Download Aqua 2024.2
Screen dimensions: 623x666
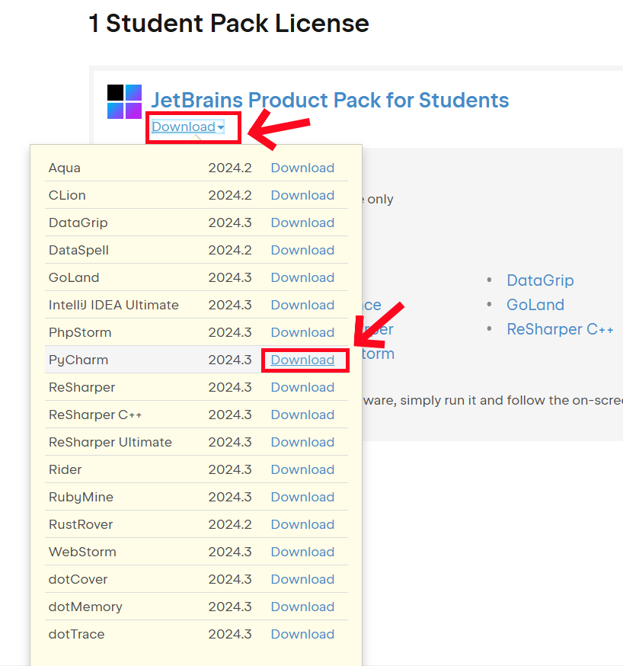click(x=302, y=168)
